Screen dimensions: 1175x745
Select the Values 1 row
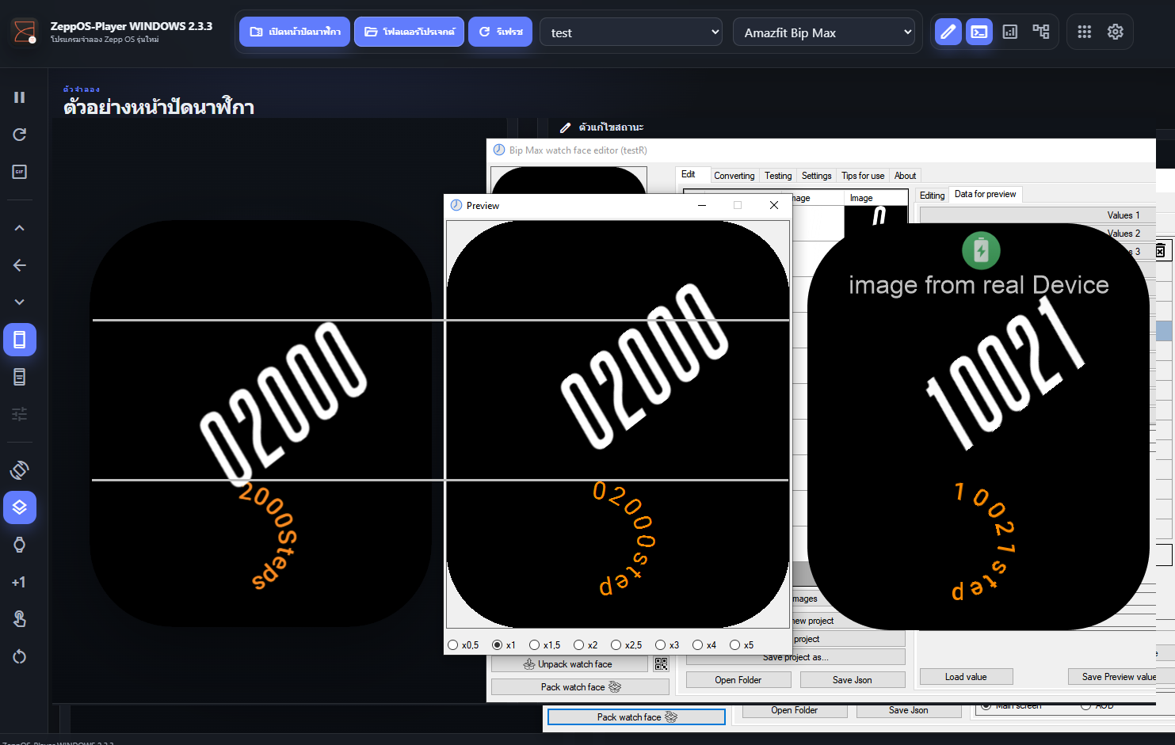[x=1037, y=215]
